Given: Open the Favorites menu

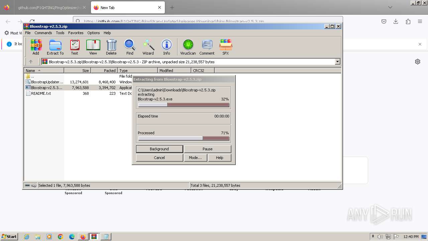Looking at the screenshot, I should (76, 33).
